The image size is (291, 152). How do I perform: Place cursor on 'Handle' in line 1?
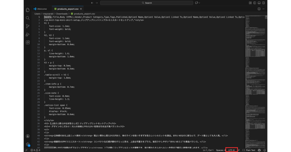[x=48, y=17]
